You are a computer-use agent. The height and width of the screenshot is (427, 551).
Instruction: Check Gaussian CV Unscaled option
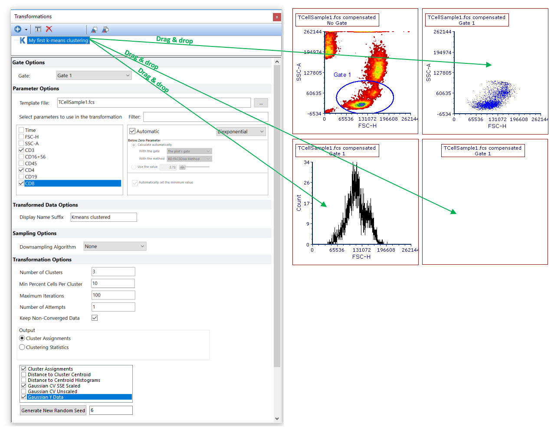[x=24, y=391]
